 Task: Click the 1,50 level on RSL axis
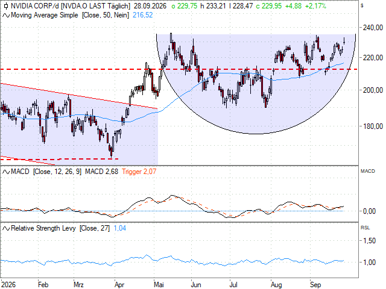click(369, 241)
